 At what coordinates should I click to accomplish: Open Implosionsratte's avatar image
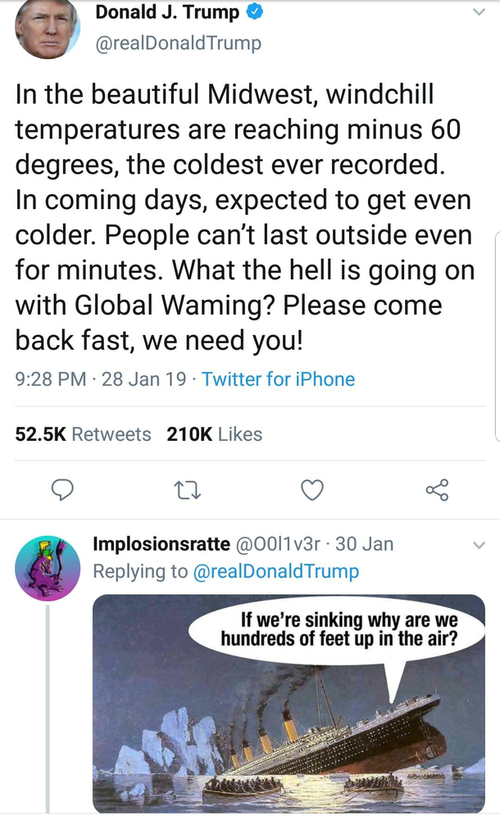[48, 569]
